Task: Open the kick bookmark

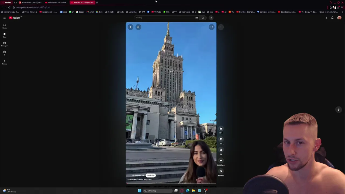Action: (x=166, y=12)
